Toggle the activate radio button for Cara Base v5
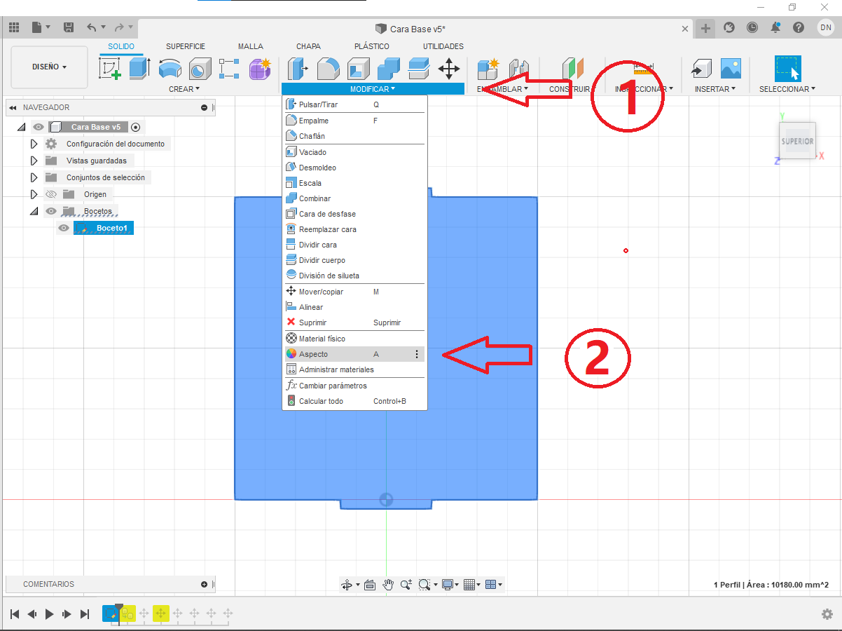 click(x=135, y=127)
